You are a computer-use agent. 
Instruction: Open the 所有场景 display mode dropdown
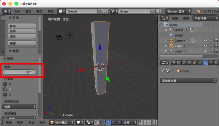[x=205, y=18]
